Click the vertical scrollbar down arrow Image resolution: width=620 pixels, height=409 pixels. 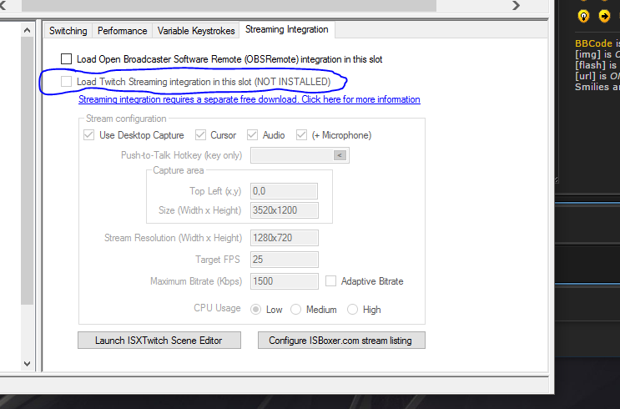click(x=27, y=364)
